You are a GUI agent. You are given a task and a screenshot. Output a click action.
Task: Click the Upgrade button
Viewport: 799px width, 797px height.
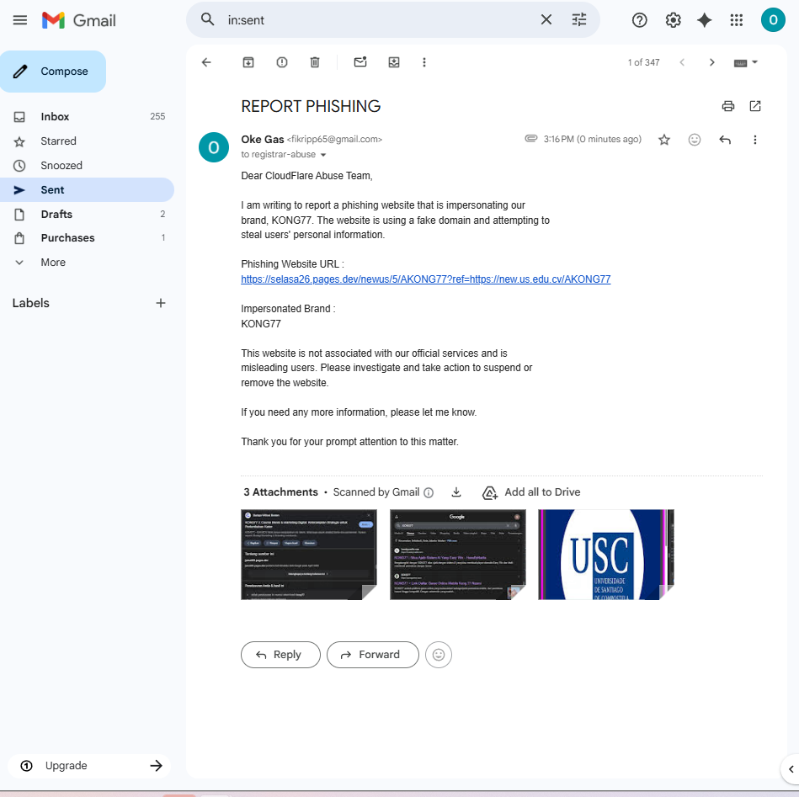click(x=90, y=765)
